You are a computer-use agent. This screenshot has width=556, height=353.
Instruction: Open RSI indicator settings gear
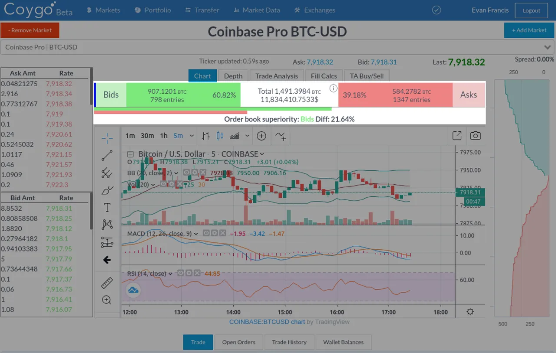(x=189, y=273)
